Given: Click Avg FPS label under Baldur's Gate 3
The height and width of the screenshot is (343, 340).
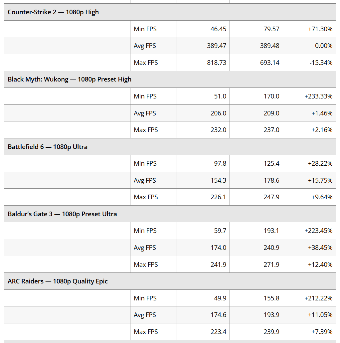Looking at the screenshot, I should [x=145, y=248].
